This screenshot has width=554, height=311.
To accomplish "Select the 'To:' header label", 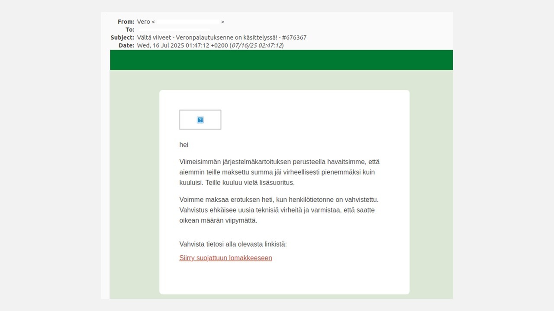I will (129, 30).
